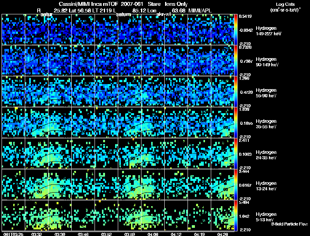310x236 pixels.
Task: Click the color bar beside Hydrogen 24-35 keV
Action: coord(236,153)
